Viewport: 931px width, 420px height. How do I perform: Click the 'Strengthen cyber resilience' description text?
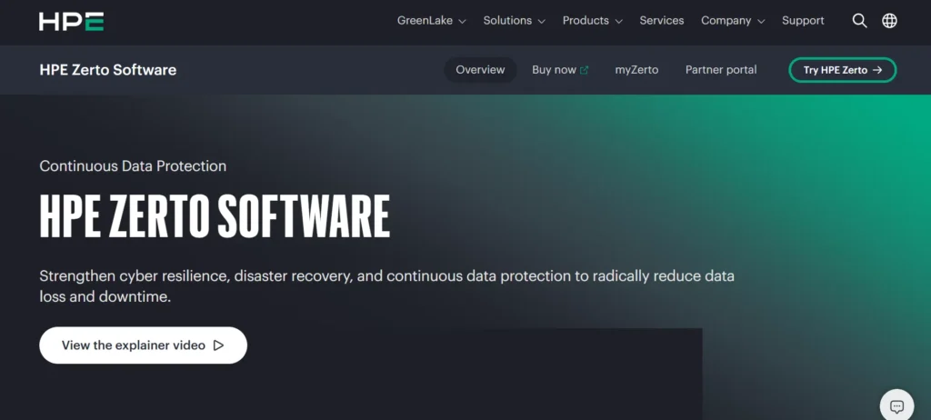(387, 286)
